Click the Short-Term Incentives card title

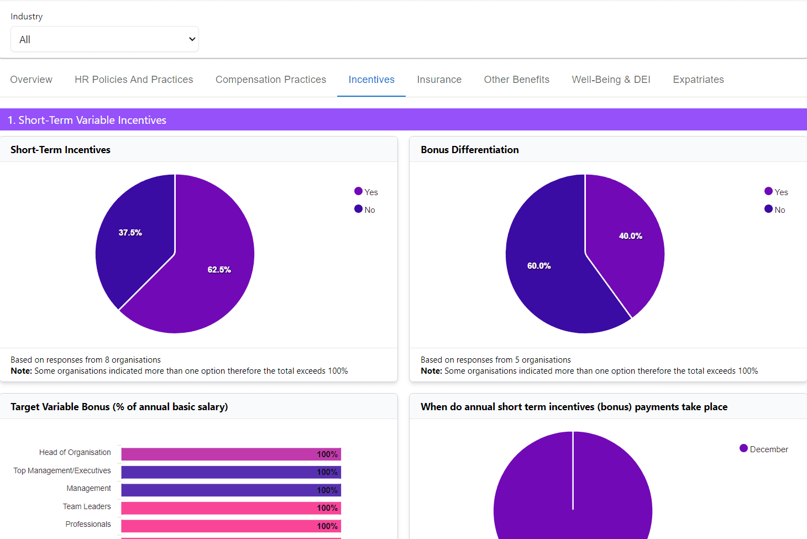60,150
